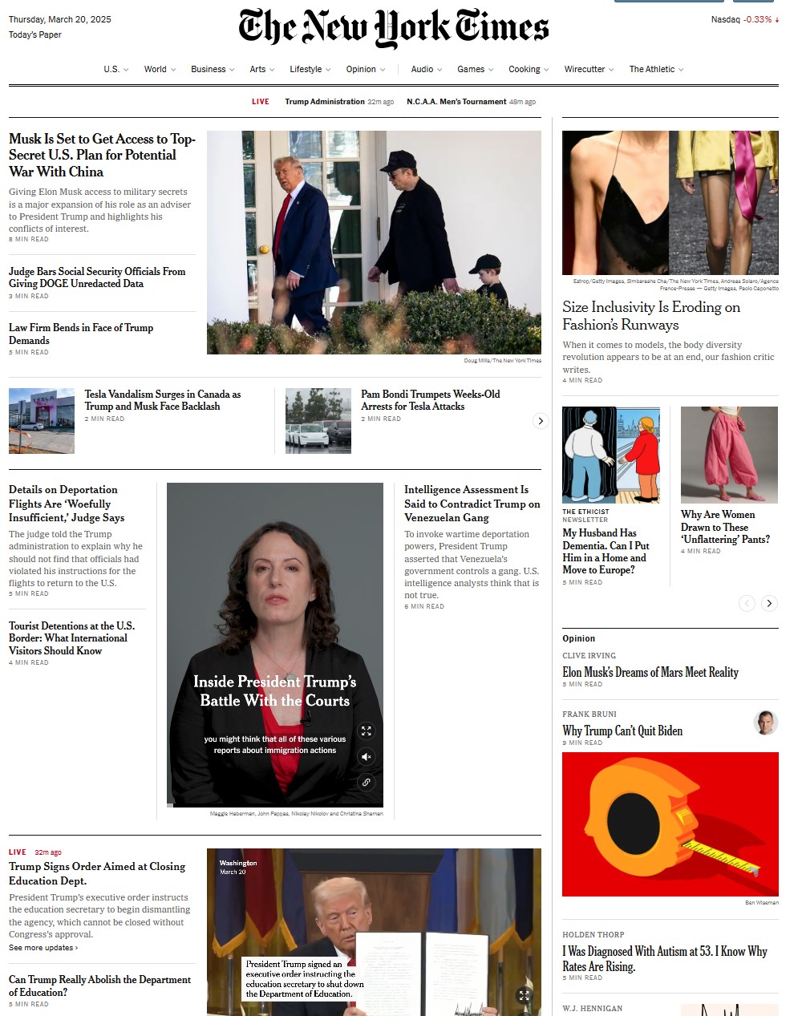The height and width of the screenshot is (1016, 802).
Task: Click next arrow under Ethicist carousel
Action: 769,603
